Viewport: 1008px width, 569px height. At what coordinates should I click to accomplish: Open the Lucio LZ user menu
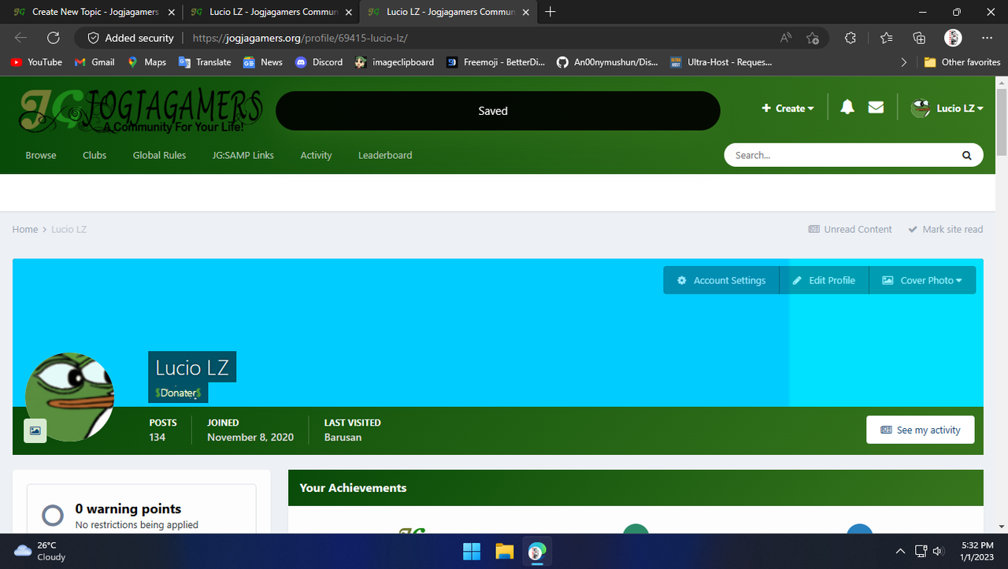coord(947,108)
